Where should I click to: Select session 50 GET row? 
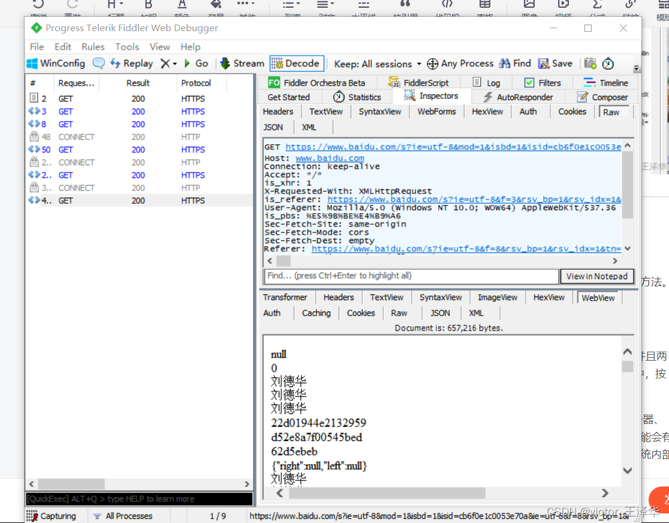pyautogui.click(x=138, y=150)
